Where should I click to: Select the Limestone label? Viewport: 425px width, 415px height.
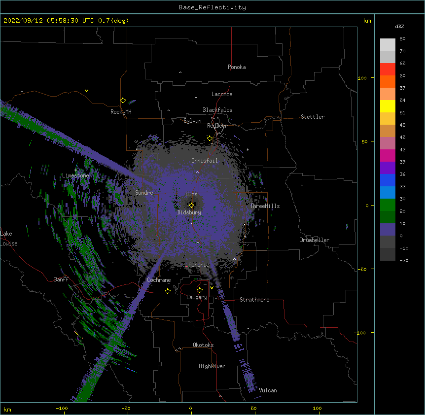75,175
